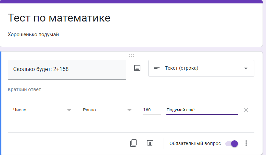Click the six-dot drag handle icon

pos(131,56)
